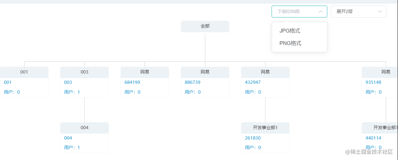The width and height of the screenshot is (398, 160).
Task: Select 网易 header above code 886739
Action: [x=205, y=72]
